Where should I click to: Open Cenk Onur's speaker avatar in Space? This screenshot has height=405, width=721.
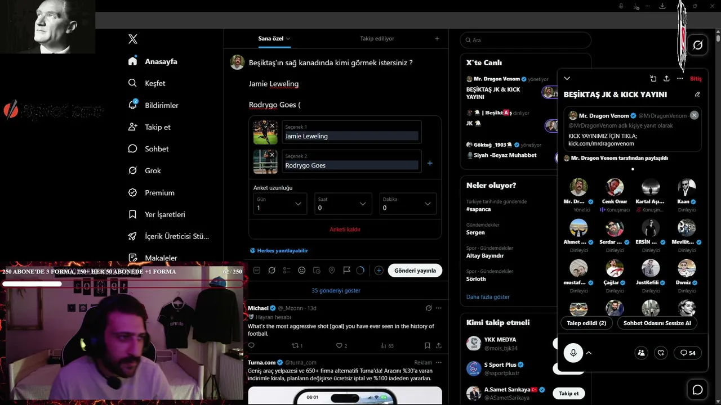tap(615, 187)
